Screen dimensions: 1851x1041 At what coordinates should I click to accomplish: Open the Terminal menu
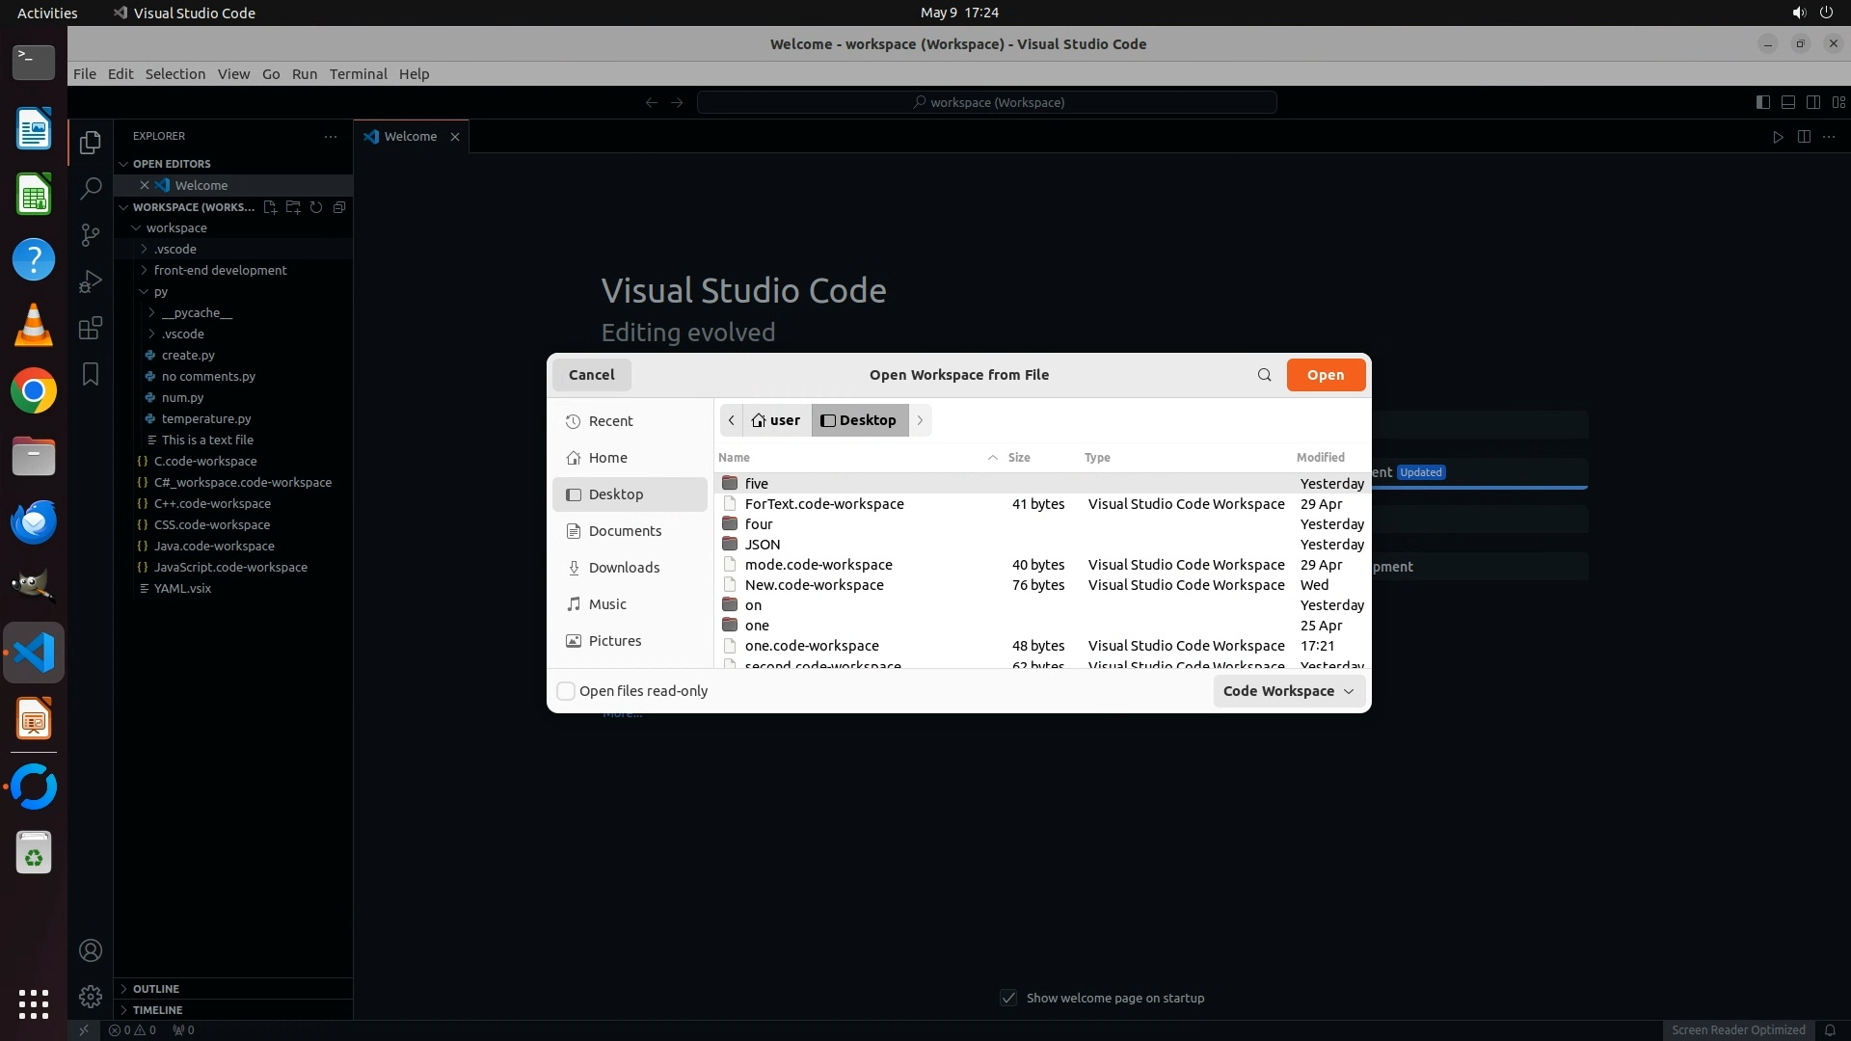pos(358,74)
